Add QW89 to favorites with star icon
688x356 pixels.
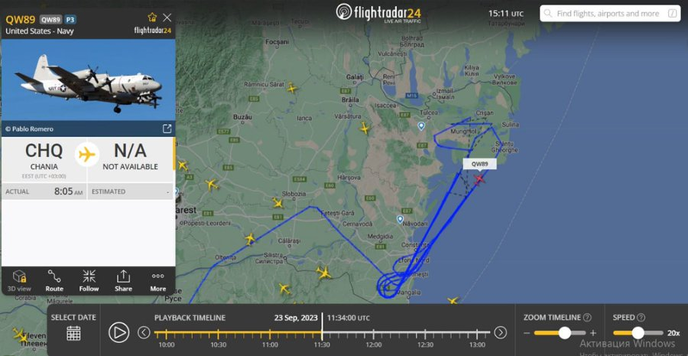tap(152, 17)
